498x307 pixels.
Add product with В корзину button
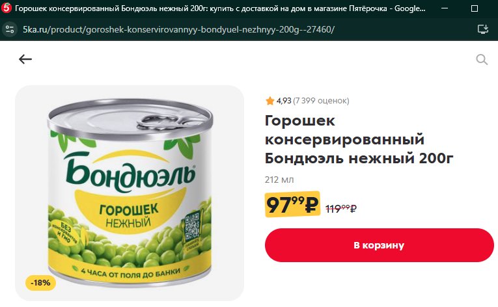click(x=380, y=245)
